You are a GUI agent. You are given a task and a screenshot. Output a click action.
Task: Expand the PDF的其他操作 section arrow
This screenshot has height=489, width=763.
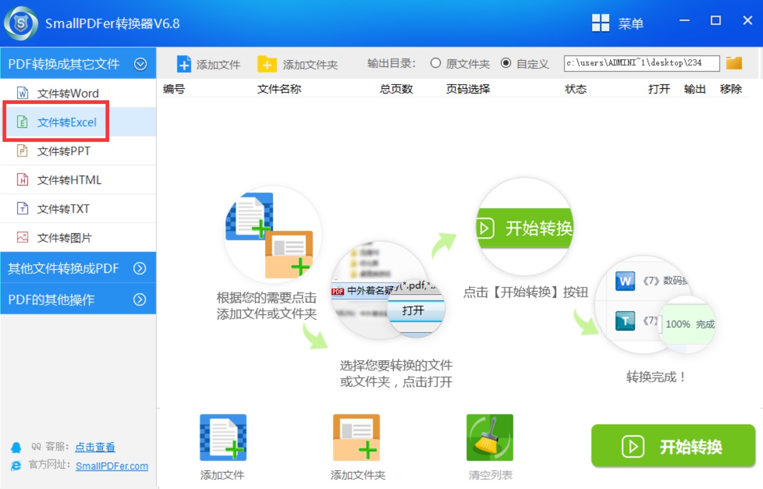point(139,299)
